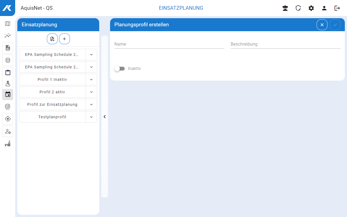Toggle the Inaktiv switch
Screen dimensions: 347x217
[120, 69]
